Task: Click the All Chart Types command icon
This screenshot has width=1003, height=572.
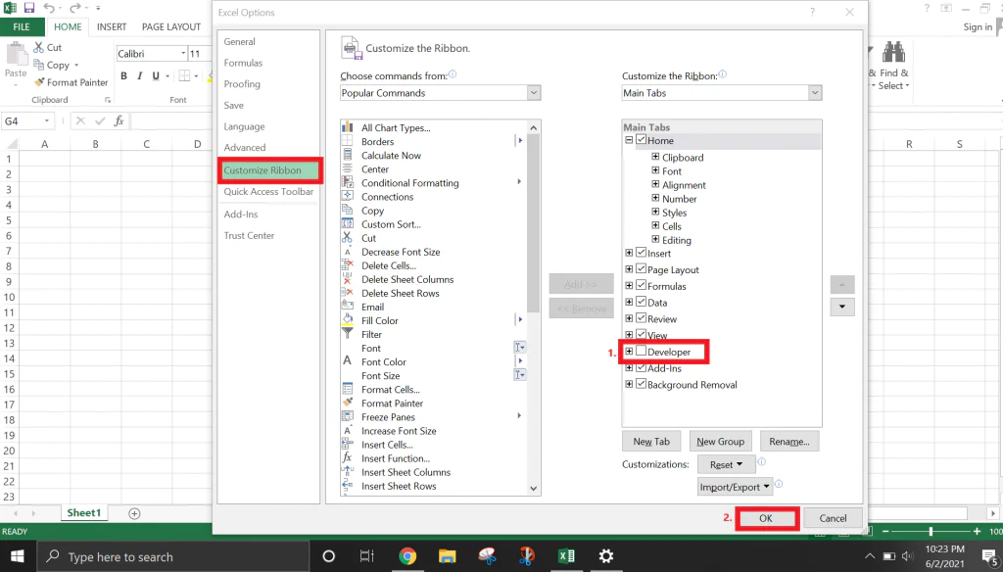Action: 348,127
